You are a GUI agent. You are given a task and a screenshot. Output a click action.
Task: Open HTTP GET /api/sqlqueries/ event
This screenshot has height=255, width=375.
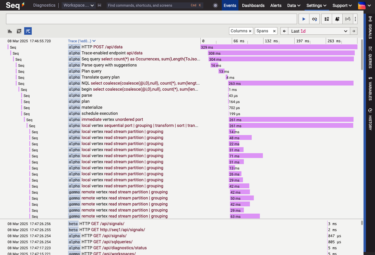tap(107, 242)
